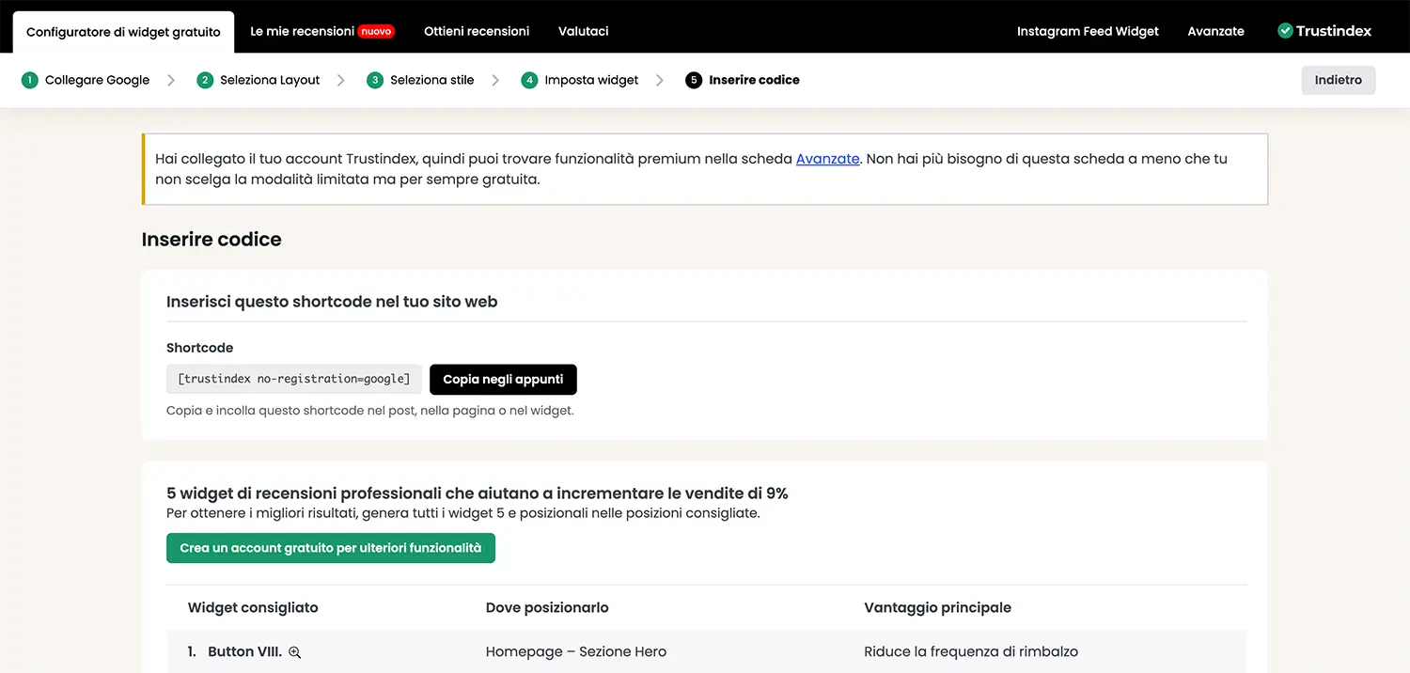The width and height of the screenshot is (1410, 673).
Task: Click the 'Inserire codice' page heading
Action: [211, 240]
